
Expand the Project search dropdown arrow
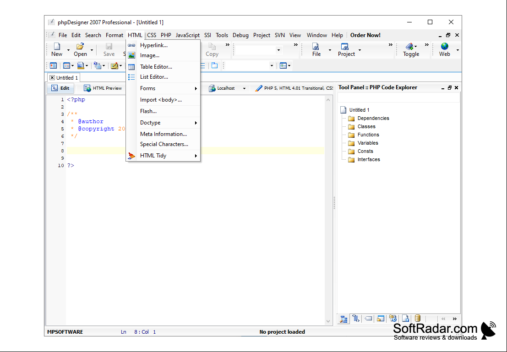pyautogui.click(x=360, y=50)
